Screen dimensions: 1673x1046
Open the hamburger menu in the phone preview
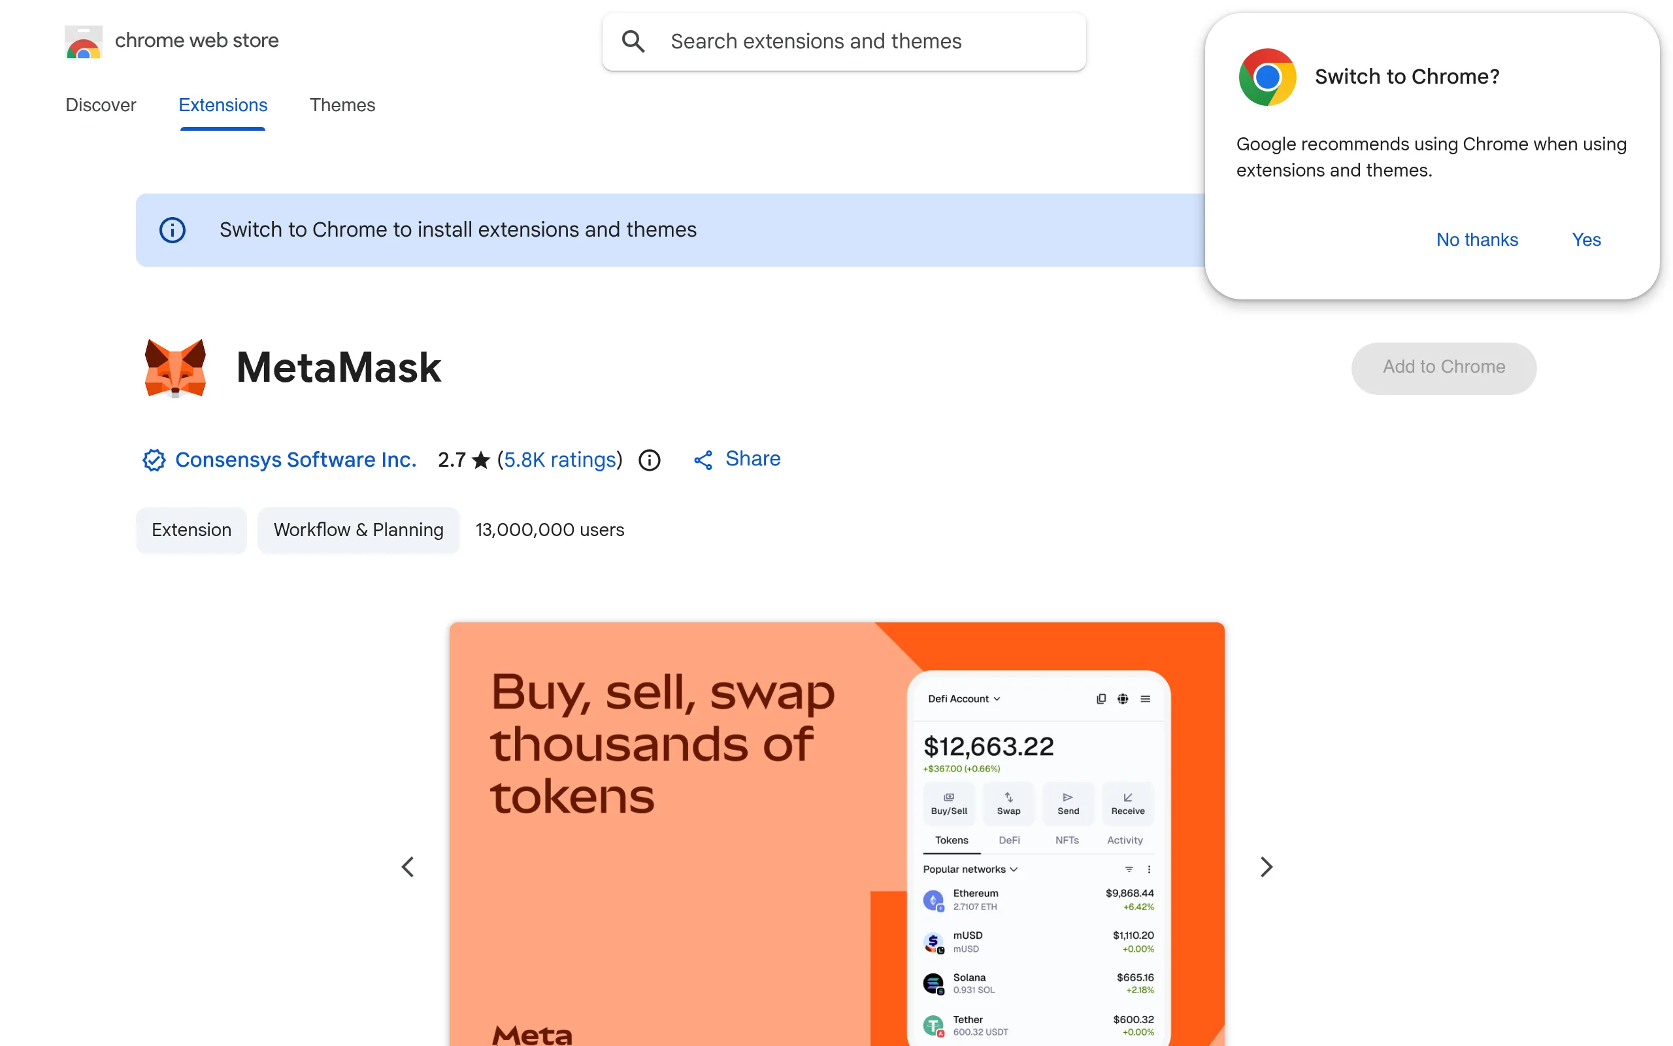[x=1146, y=699]
